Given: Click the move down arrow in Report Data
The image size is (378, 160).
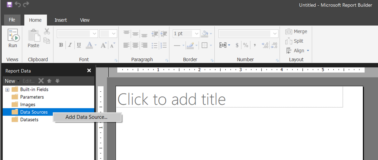Looking at the screenshot, I should pyautogui.click(x=58, y=81).
